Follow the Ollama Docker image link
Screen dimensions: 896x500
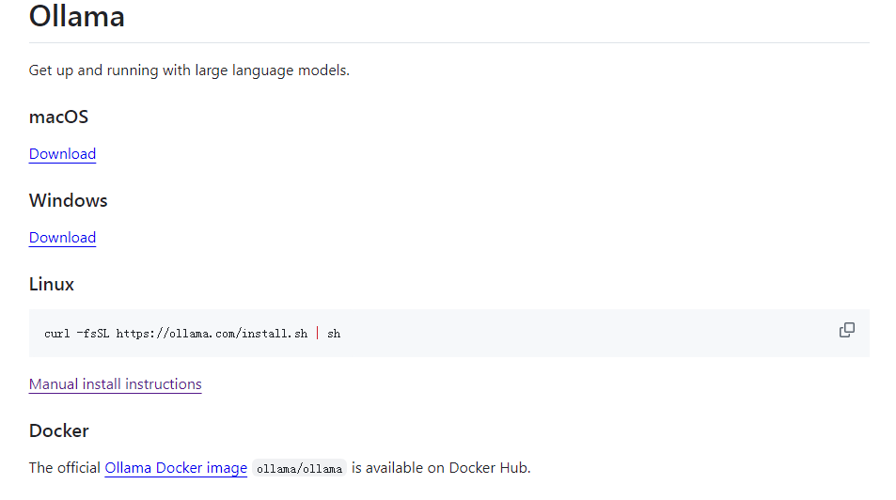176,468
